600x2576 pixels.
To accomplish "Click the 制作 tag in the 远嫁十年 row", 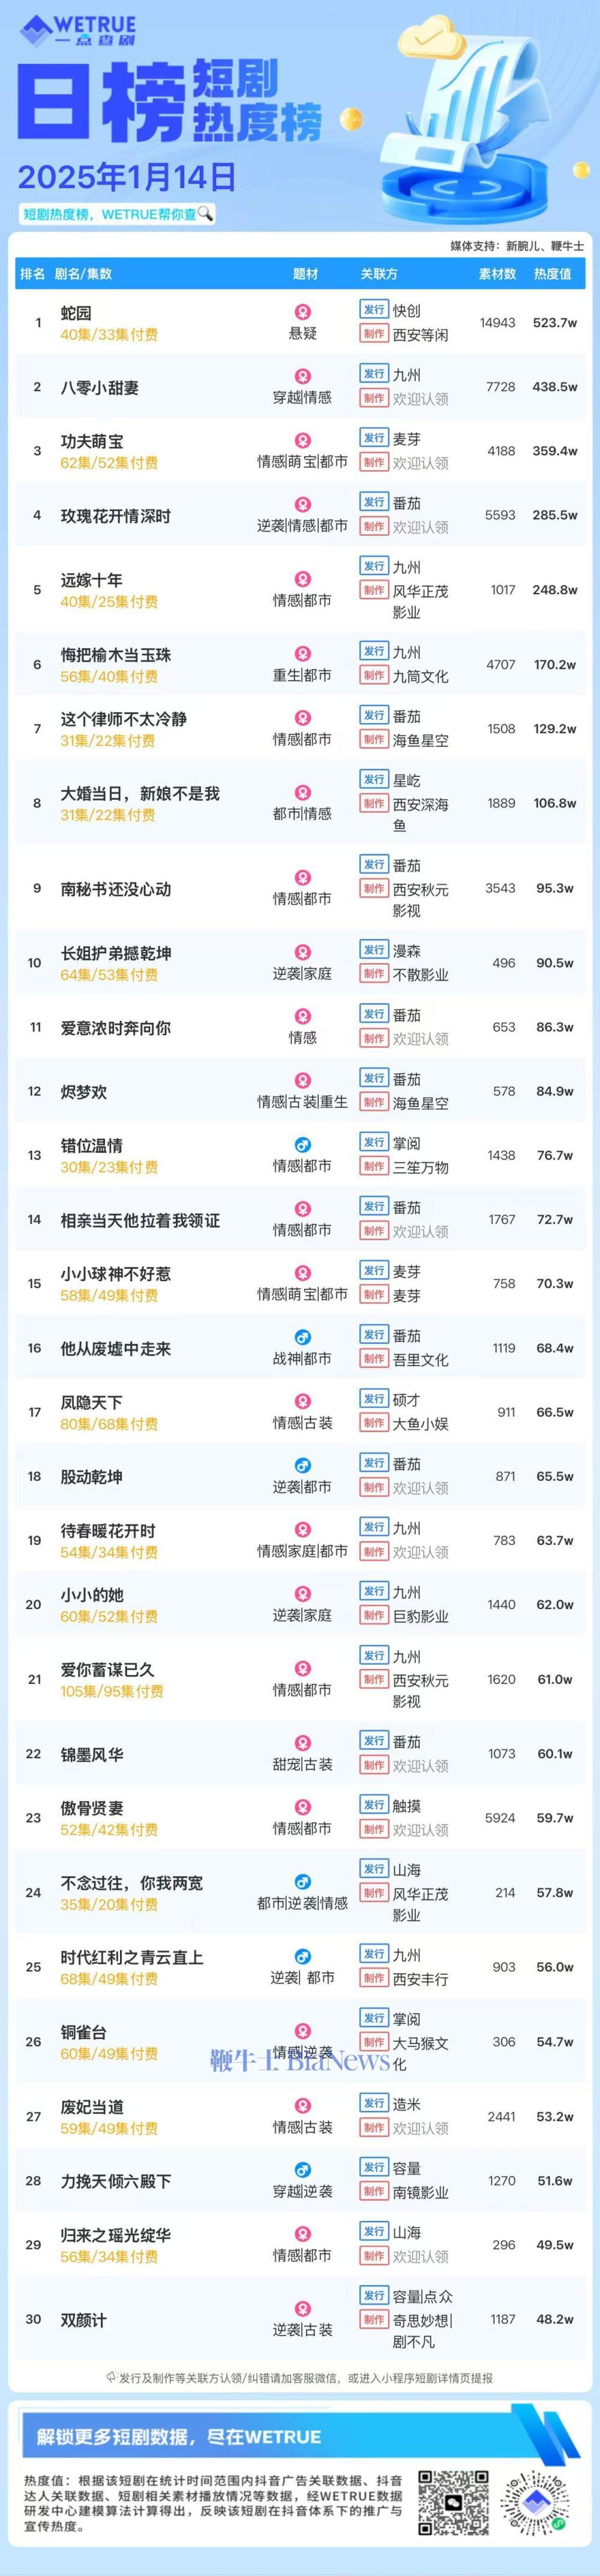I will [374, 590].
